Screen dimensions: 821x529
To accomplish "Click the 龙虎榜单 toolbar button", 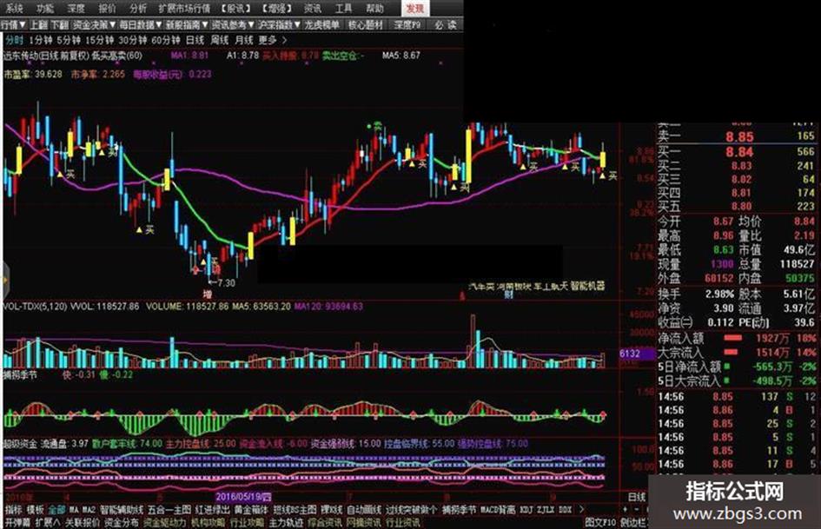I will (x=322, y=24).
